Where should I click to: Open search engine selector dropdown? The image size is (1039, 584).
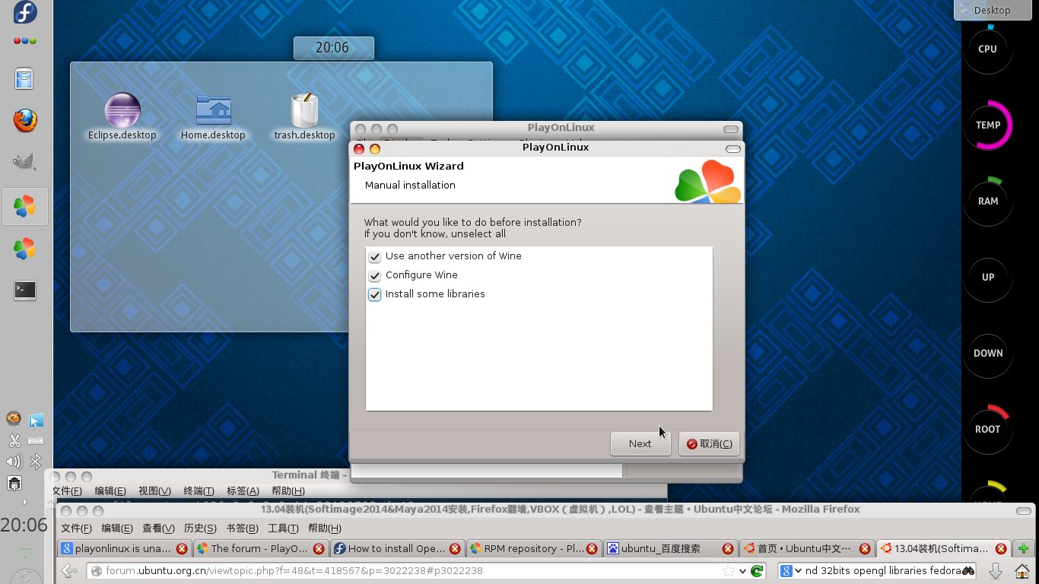coord(791,570)
